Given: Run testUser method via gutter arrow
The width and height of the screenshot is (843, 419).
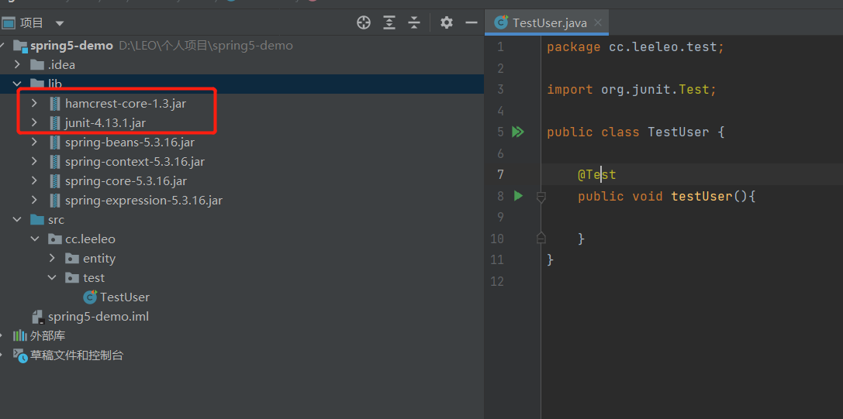Looking at the screenshot, I should 519,197.
